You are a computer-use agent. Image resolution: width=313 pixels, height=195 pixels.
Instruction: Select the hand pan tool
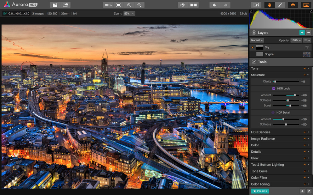269,5
